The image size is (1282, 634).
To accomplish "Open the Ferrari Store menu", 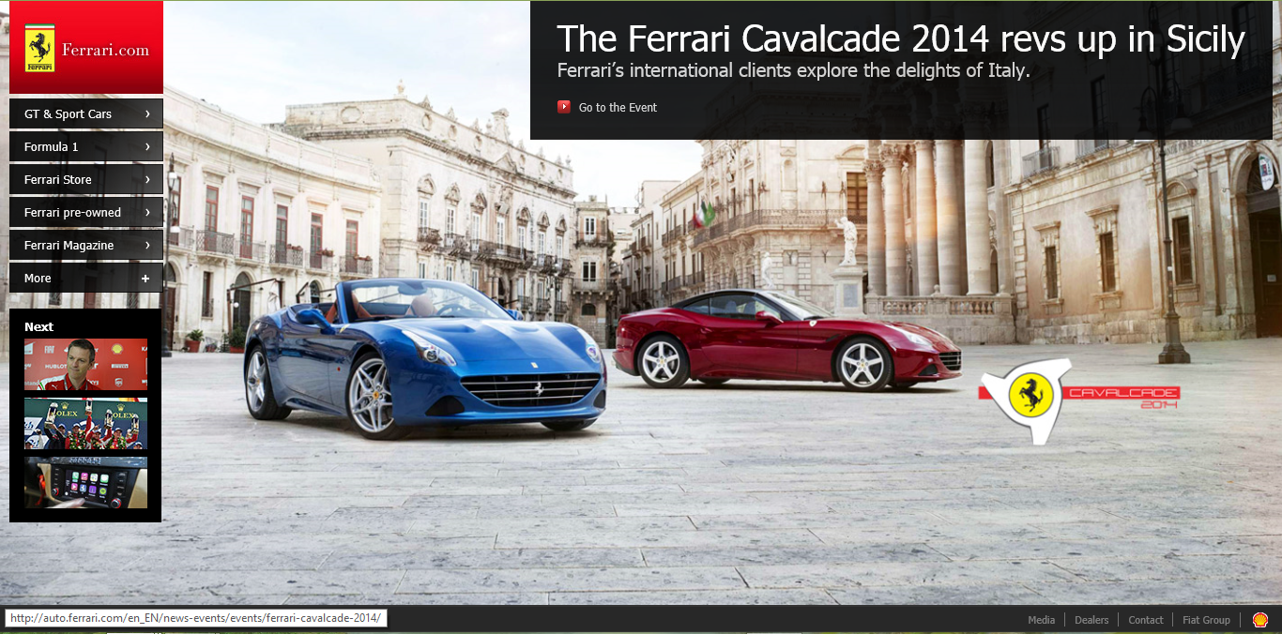I will (86, 179).
